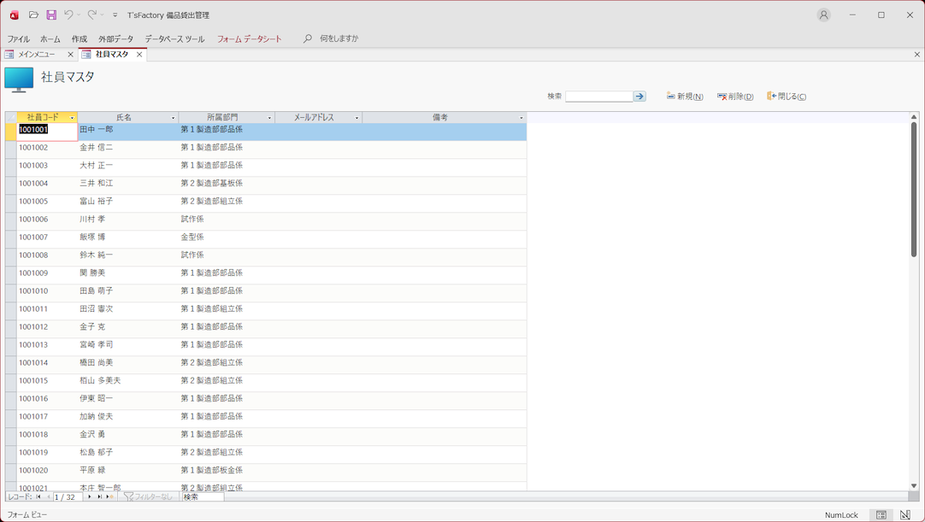Click the Open folder icon in the title bar

click(x=33, y=15)
